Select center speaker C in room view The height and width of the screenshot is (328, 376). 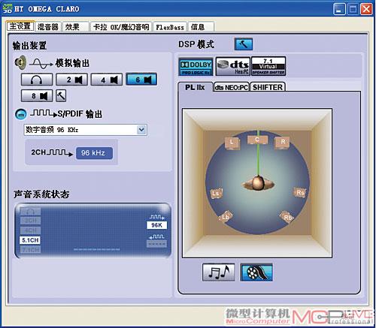(257, 140)
